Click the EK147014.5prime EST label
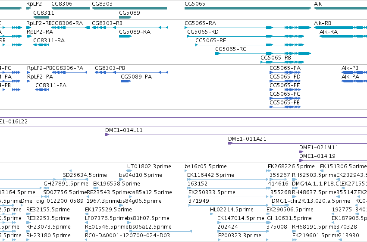Screen dimensions: 367x242 [x=241, y=219]
